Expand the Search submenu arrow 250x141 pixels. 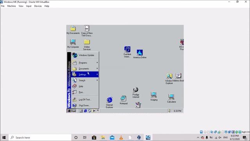(97, 80)
